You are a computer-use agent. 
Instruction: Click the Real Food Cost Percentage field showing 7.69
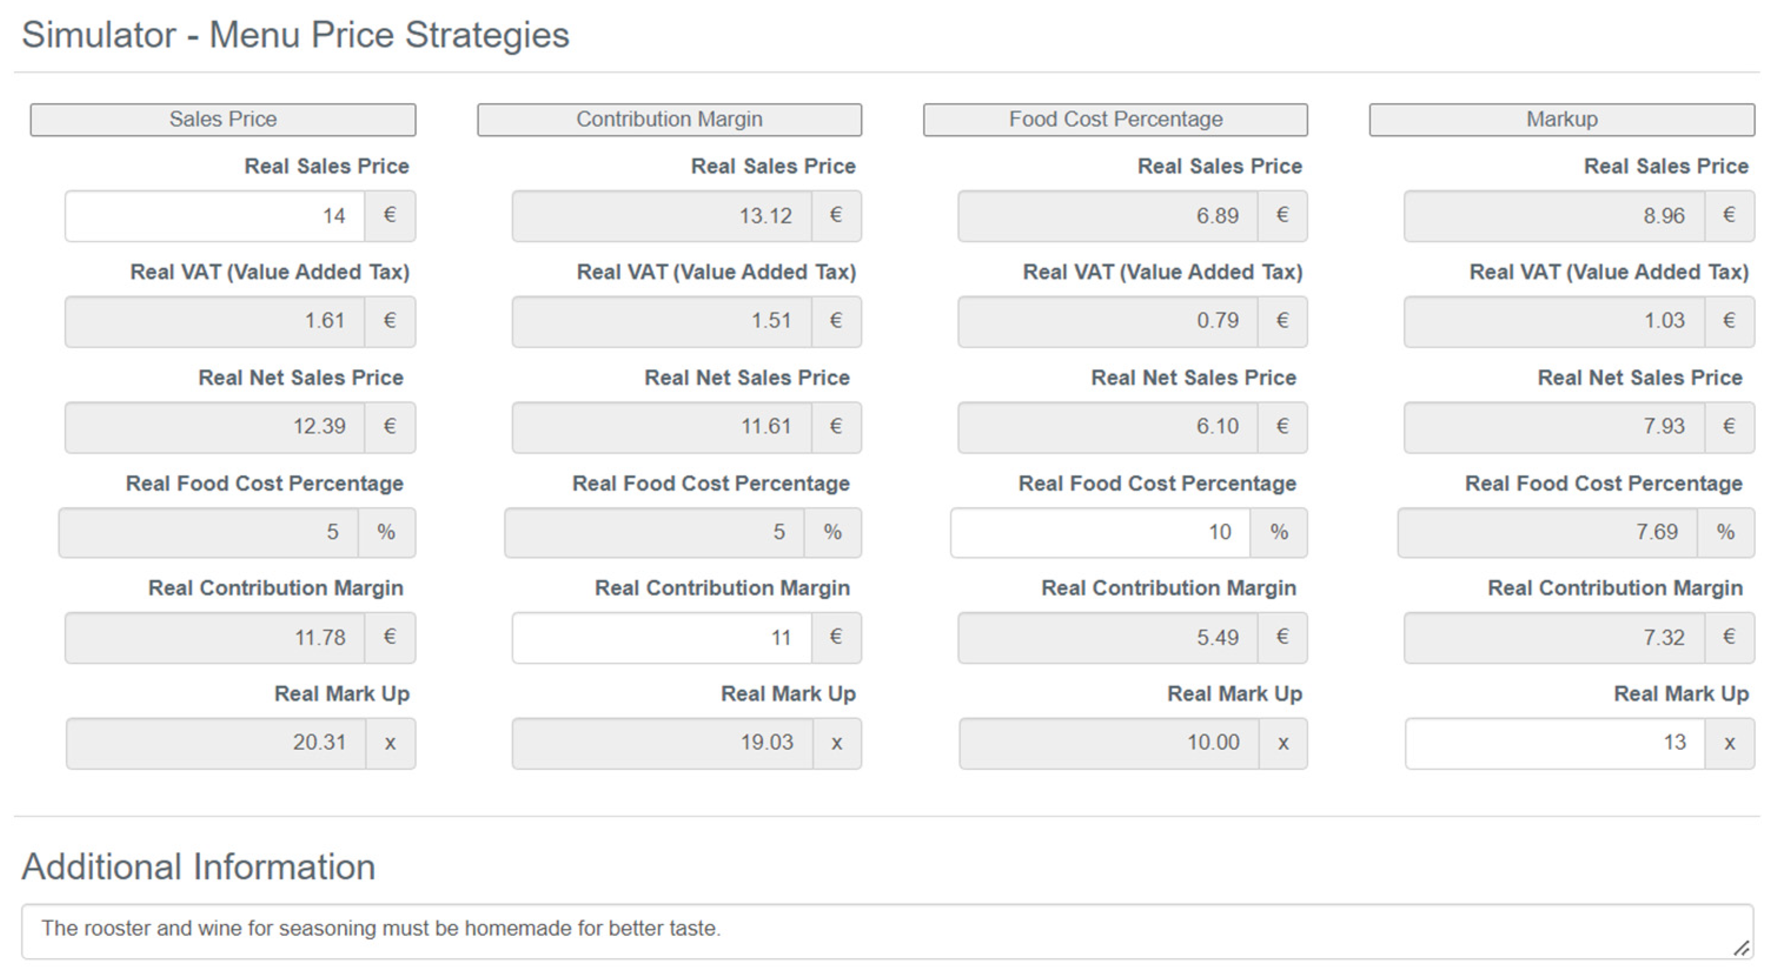coord(1547,533)
